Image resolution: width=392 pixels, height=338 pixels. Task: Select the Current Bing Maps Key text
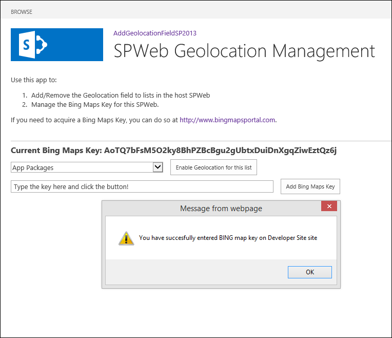[174, 150]
